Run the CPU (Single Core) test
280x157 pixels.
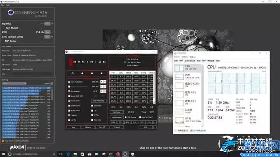(47, 37)
